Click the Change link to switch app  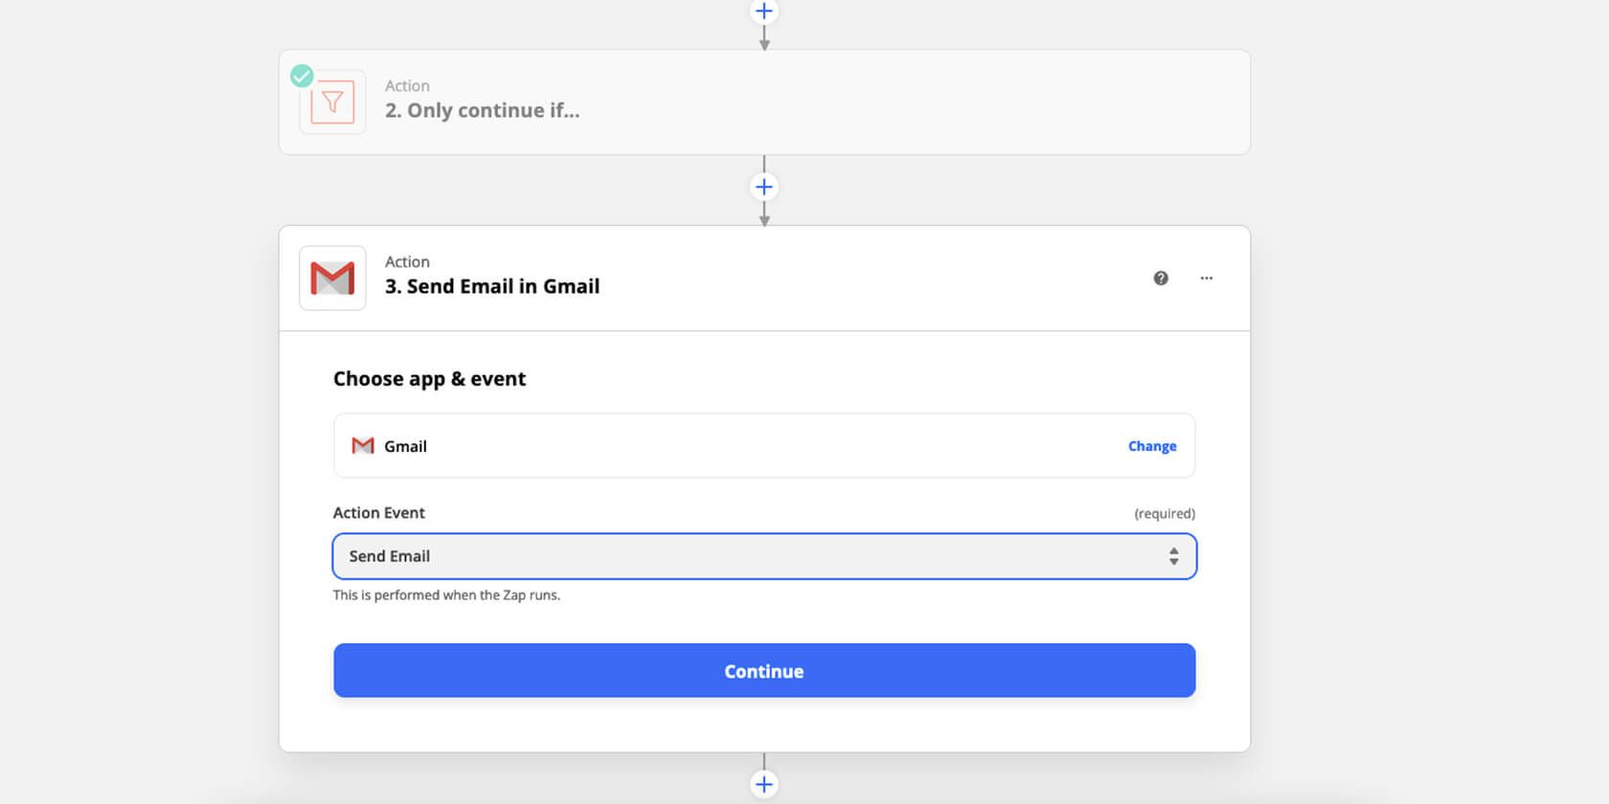tap(1151, 446)
